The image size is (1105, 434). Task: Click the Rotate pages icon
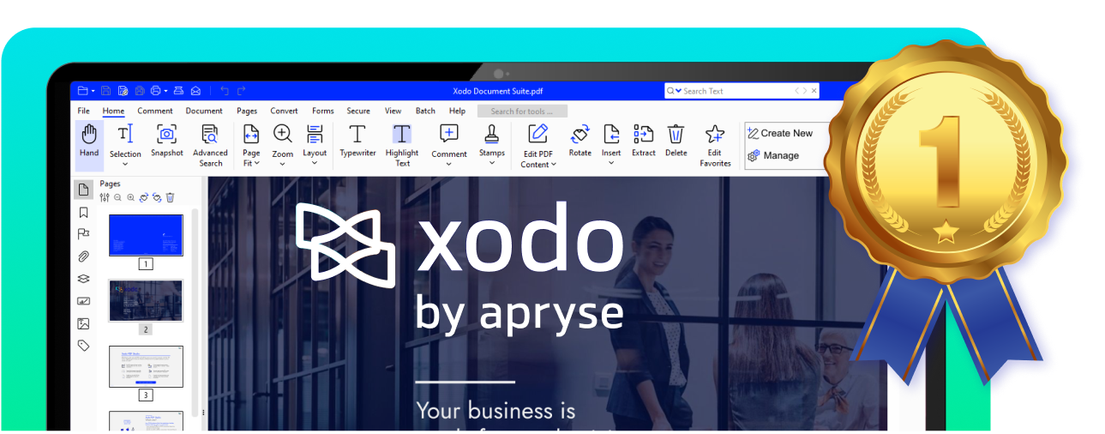[x=580, y=142]
